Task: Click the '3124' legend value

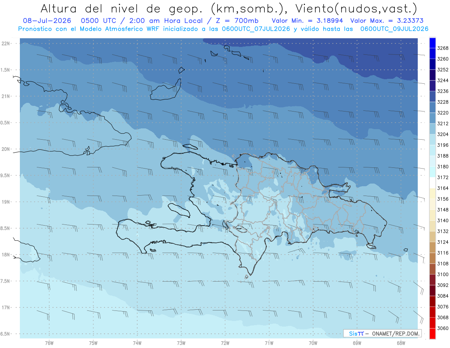Action: tap(443, 242)
